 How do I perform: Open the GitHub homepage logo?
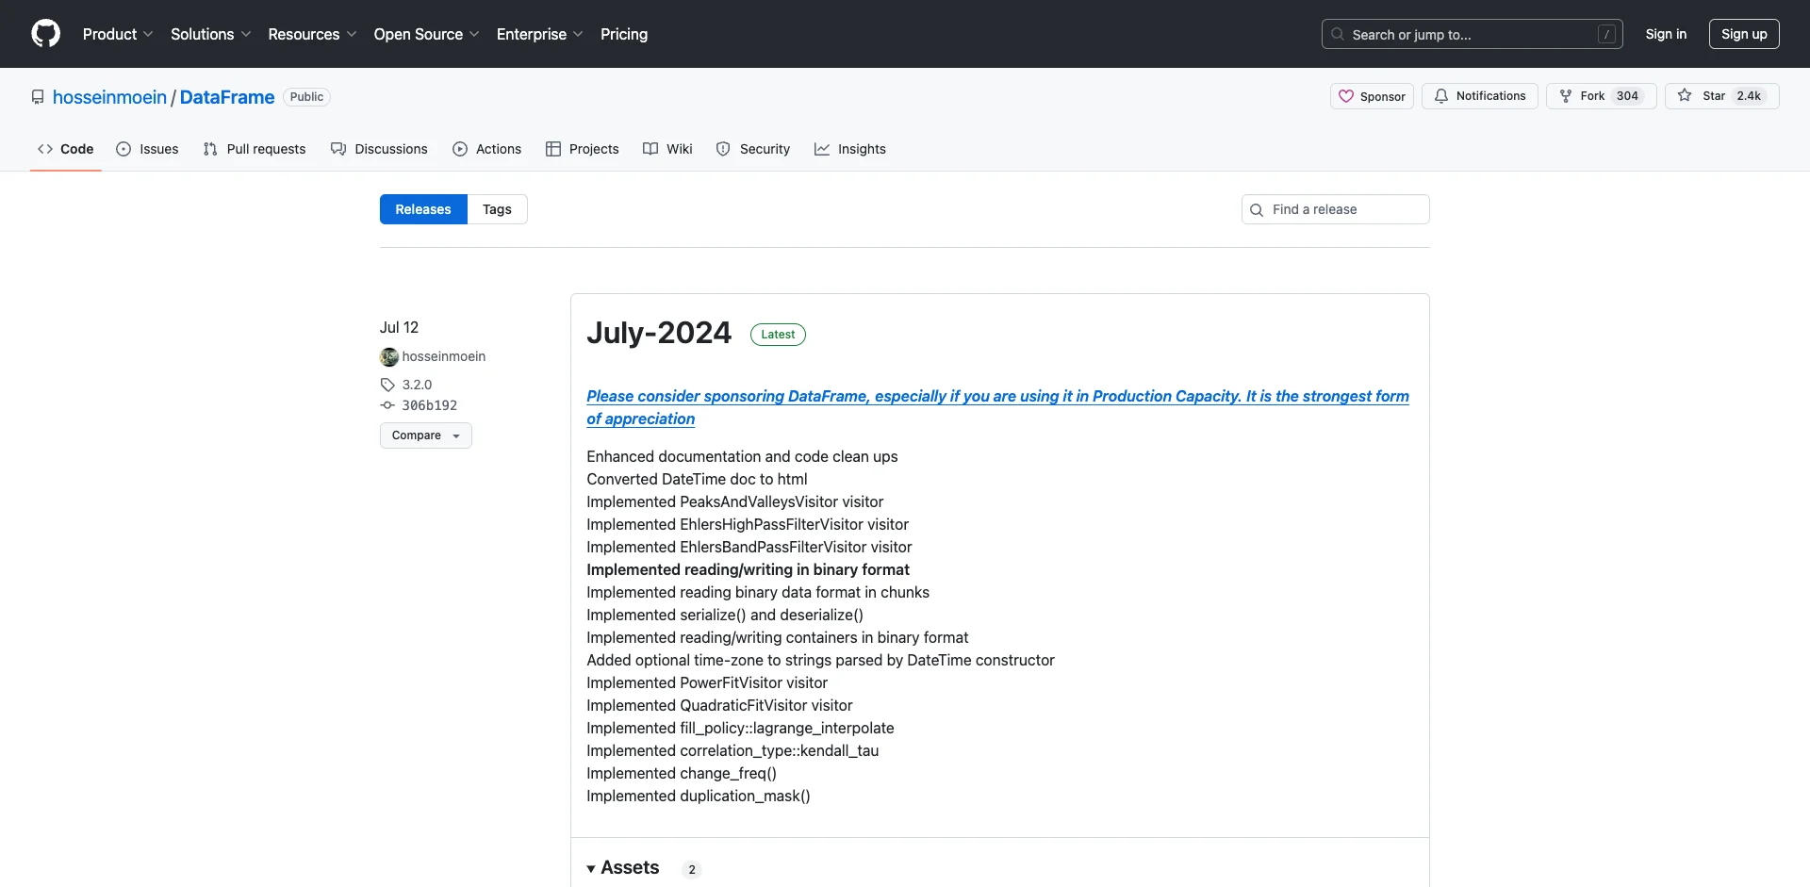tap(45, 34)
